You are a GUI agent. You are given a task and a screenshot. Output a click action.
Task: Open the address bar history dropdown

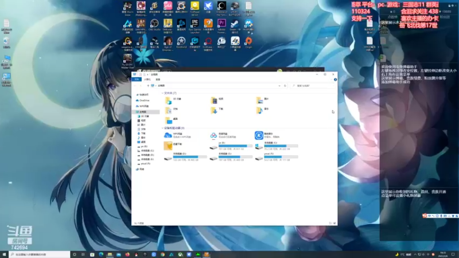[279, 85]
